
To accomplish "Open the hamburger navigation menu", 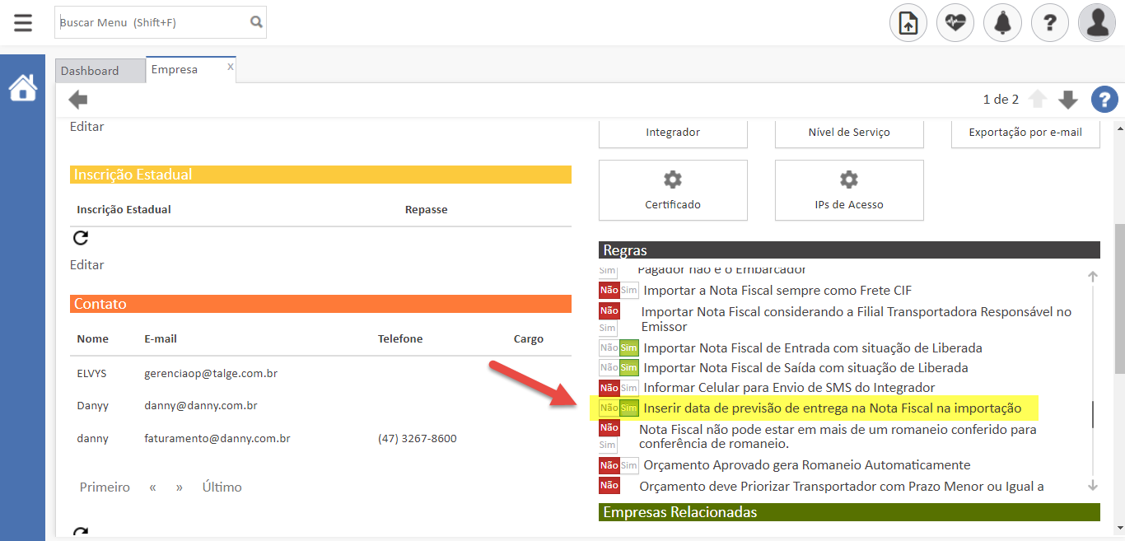I will (x=22, y=22).
